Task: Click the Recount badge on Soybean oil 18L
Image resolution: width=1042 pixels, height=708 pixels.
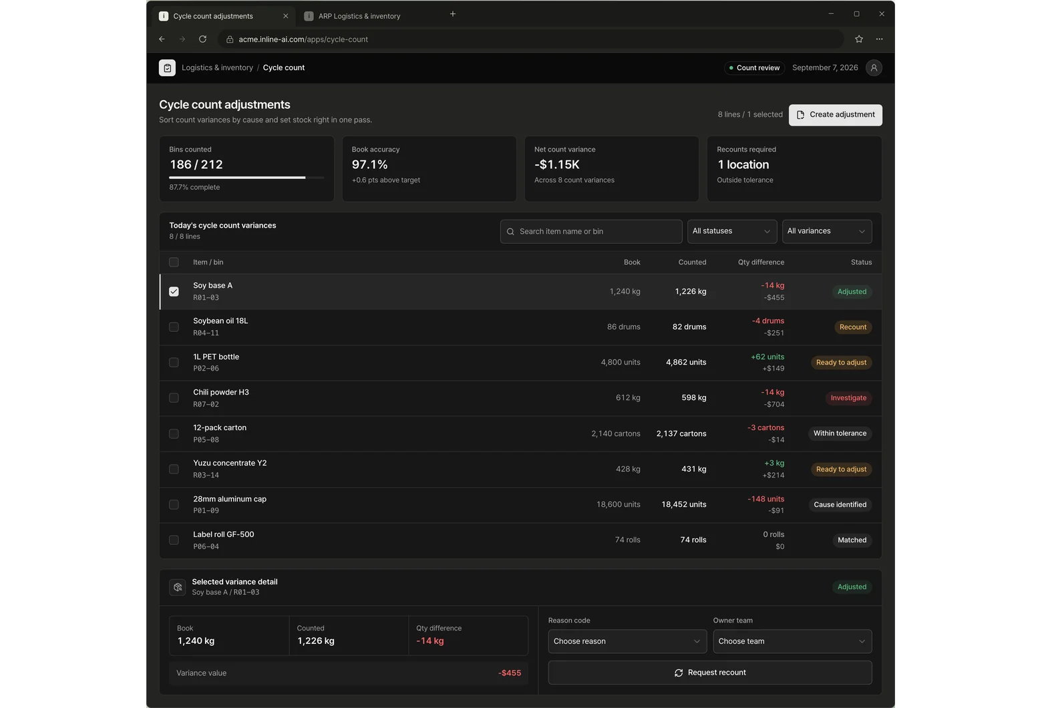Action: (x=853, y=327)
